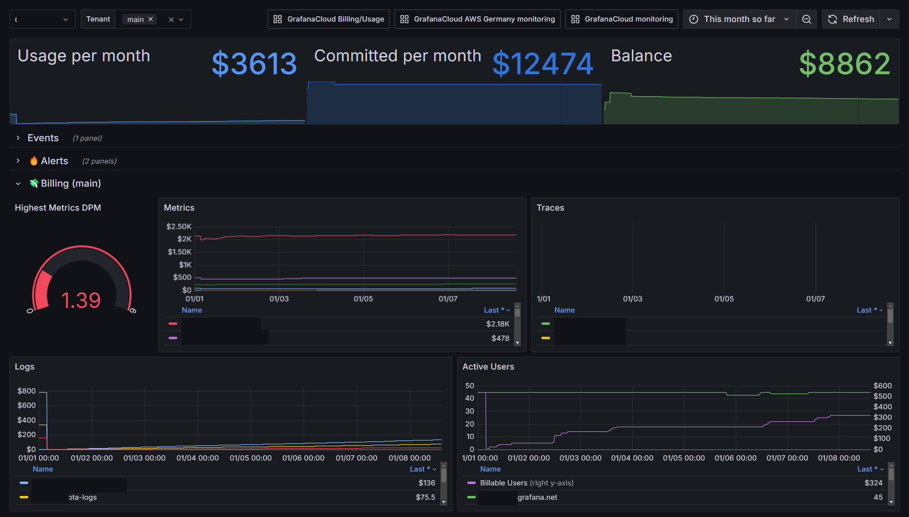Clear all Tenant filter values
This screenshot has width=909, height=517.
pyautogui.click(x=171, y=20)
